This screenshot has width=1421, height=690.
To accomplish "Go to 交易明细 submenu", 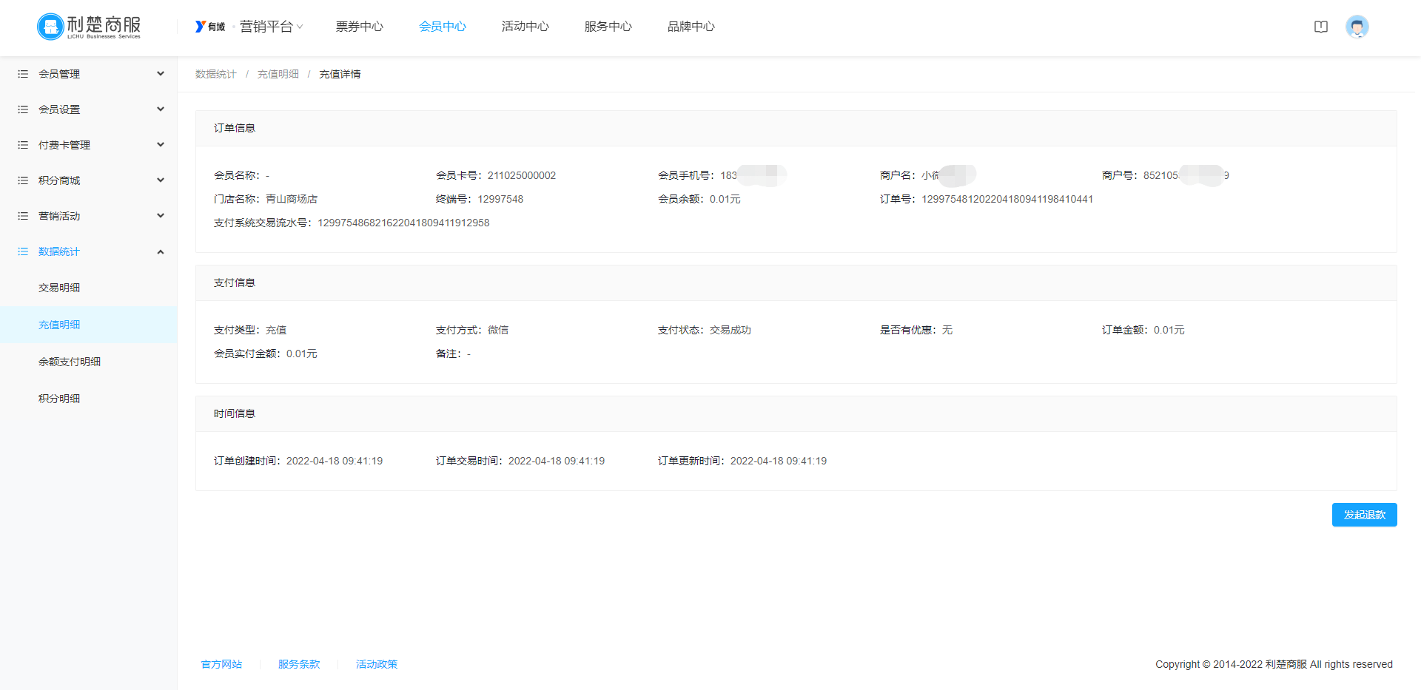I will pyautogui.click(x=89, y=288).
